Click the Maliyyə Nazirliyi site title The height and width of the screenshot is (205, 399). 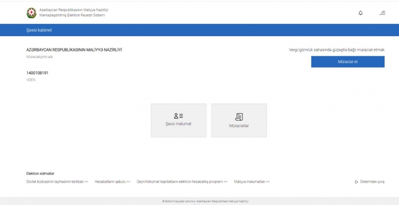pyautogui.click(x=73, y=10)
